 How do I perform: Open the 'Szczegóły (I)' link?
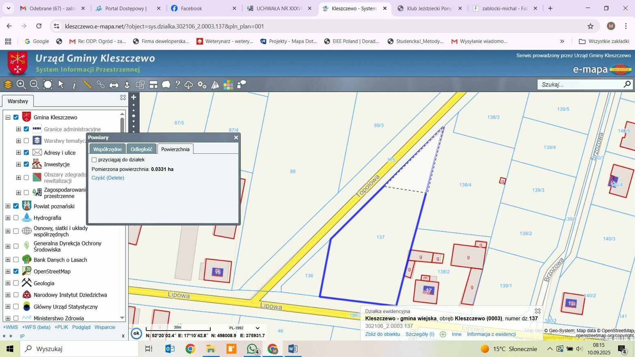pos(420,334)
